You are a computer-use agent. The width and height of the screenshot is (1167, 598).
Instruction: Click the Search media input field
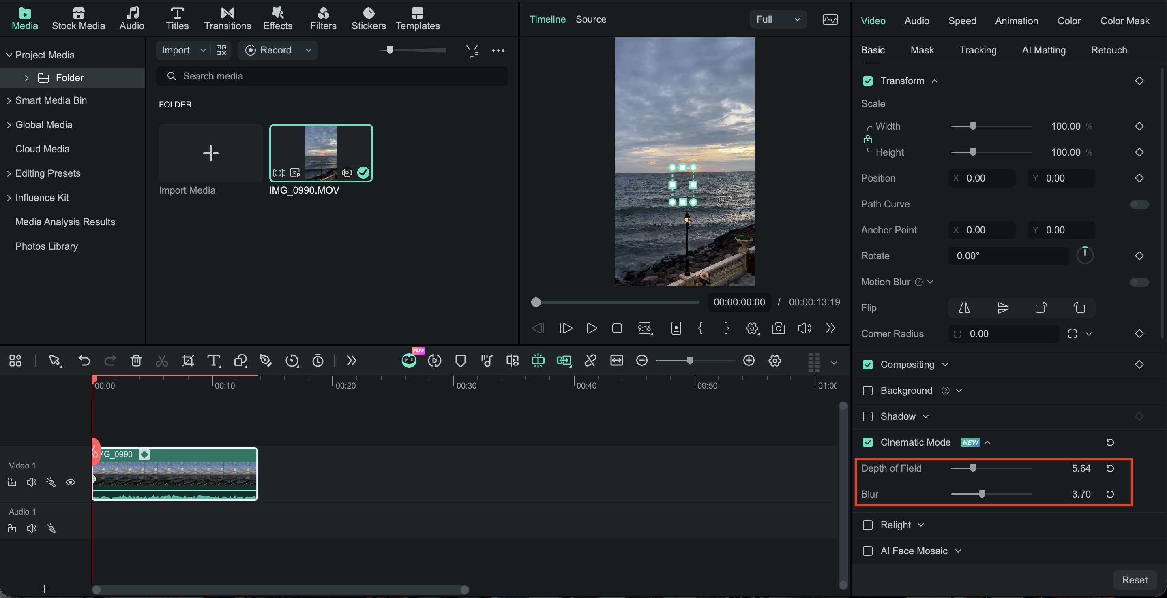pos(332,76)
